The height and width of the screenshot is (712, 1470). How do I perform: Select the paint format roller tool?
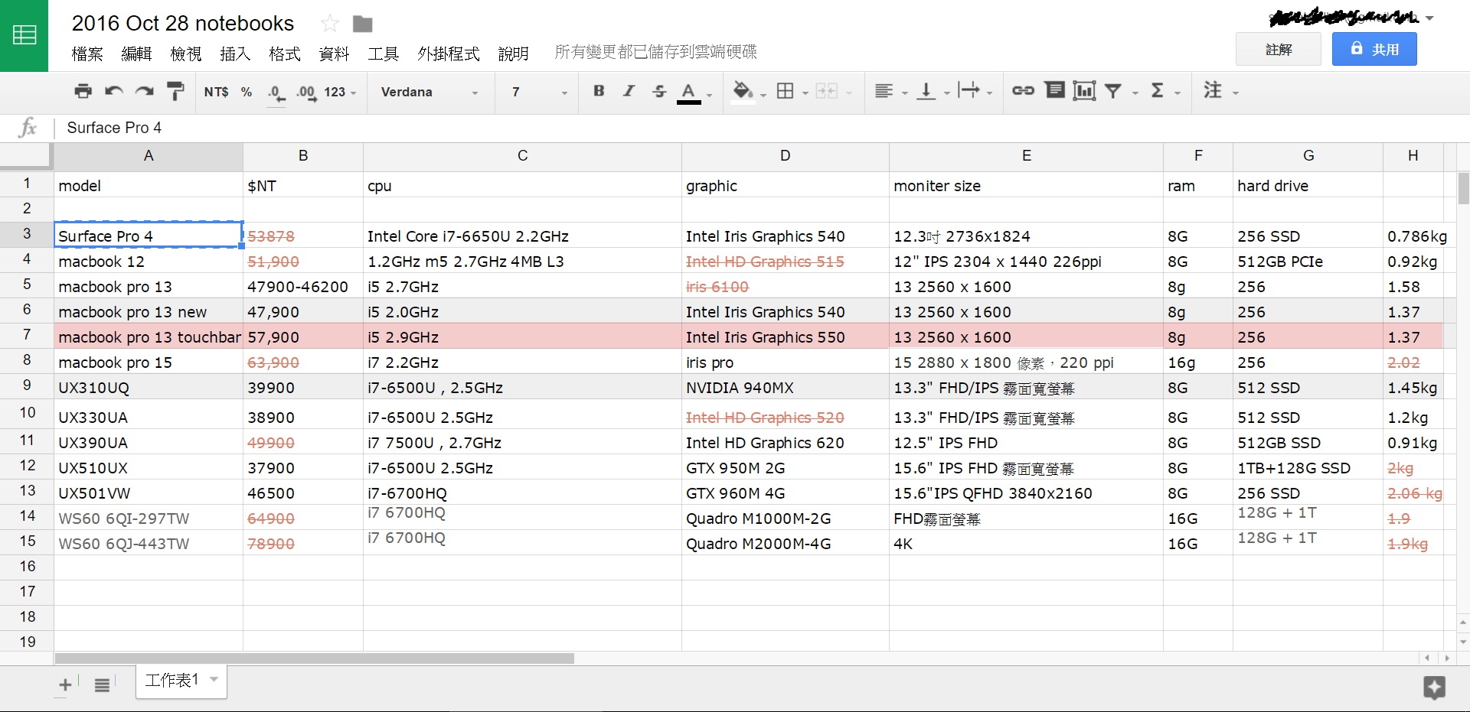[x=175, y=92]
